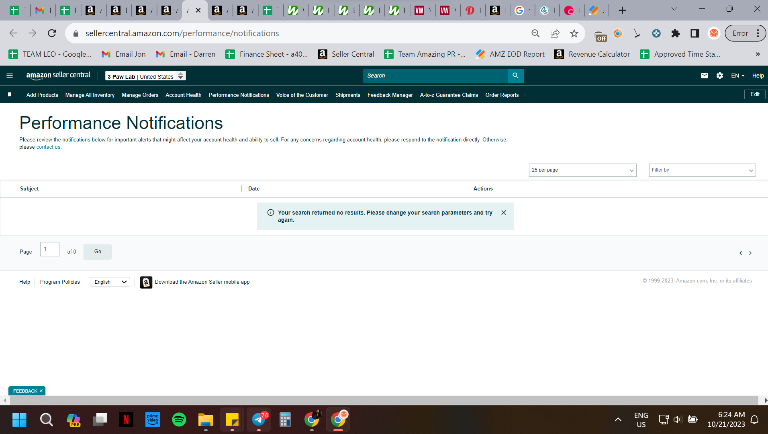Open the Filter by dropdown

pyautogui.click(x=702, y=170)
